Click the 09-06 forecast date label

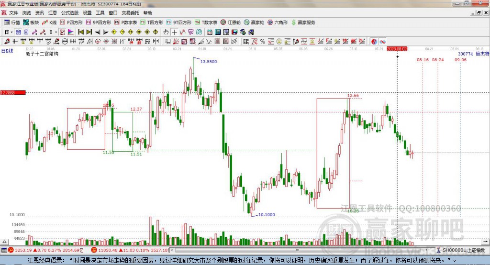click(x=461, y=60)
